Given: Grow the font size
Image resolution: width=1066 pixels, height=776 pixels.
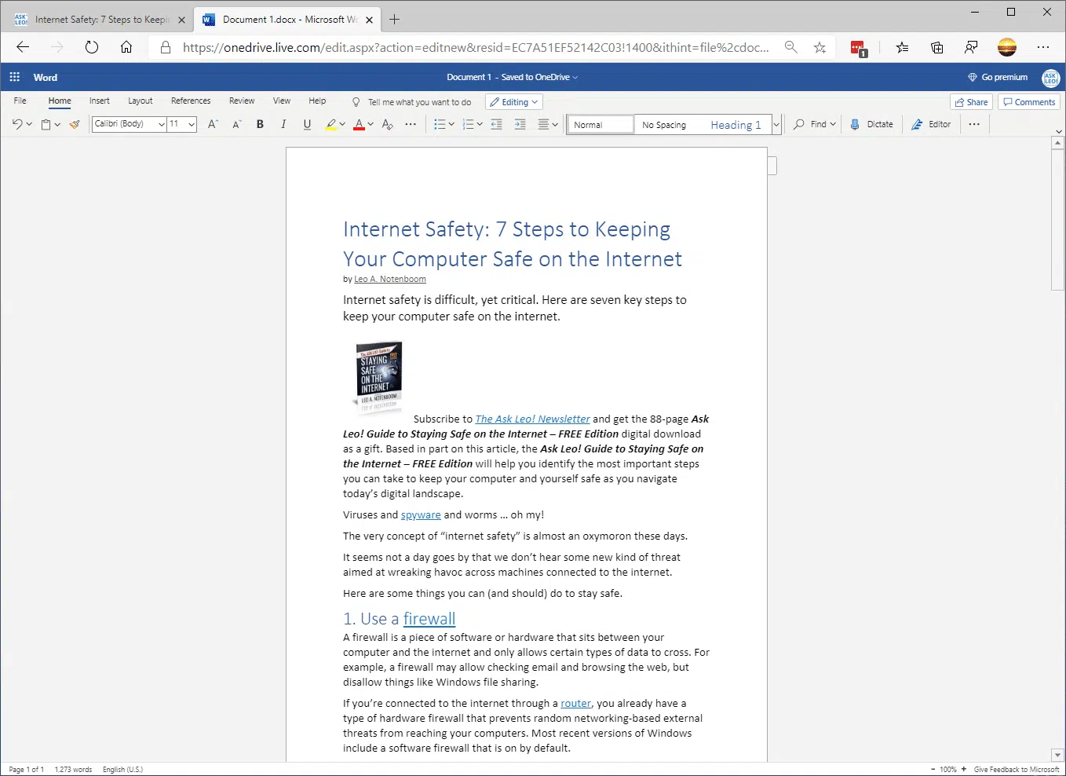Looking at the screenshot, I should coord(213,124).
